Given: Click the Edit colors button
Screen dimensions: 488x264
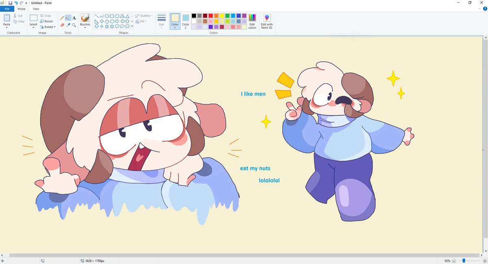Looking at the screenshot, I should 252,21.
